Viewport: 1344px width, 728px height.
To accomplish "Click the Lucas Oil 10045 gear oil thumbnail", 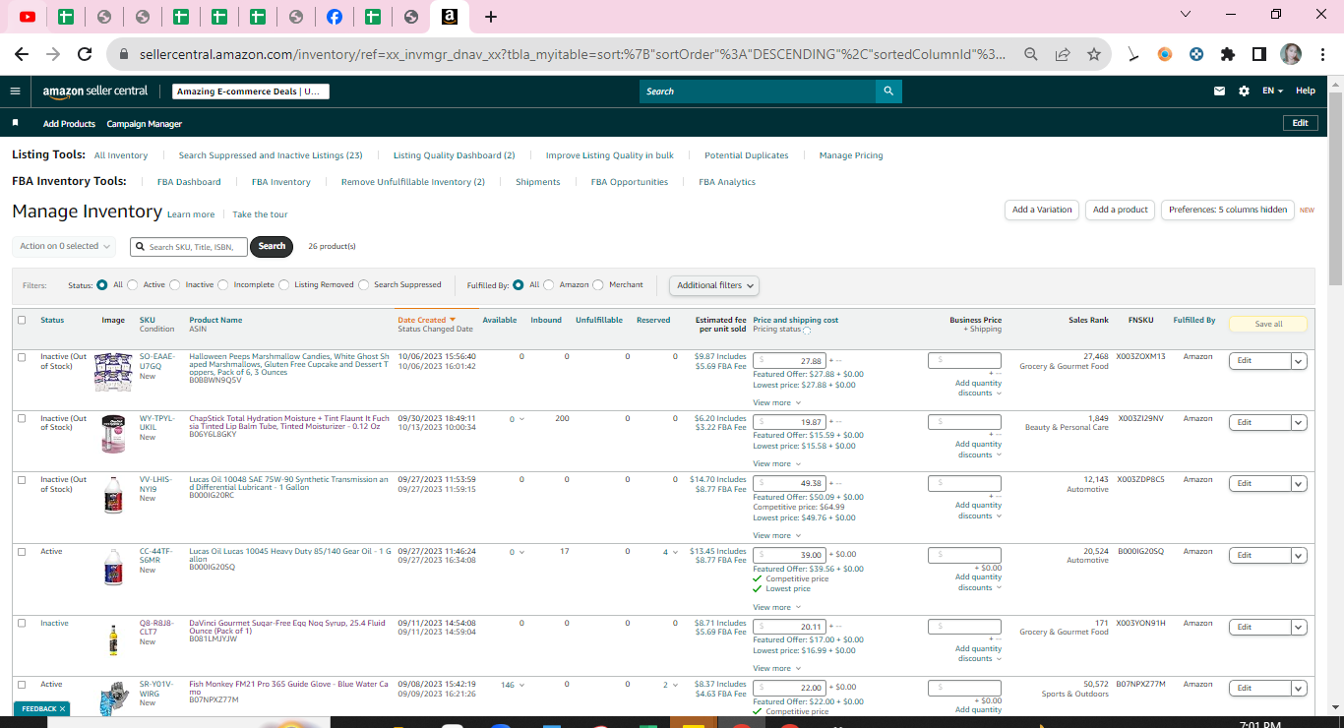I will [113, 568].
